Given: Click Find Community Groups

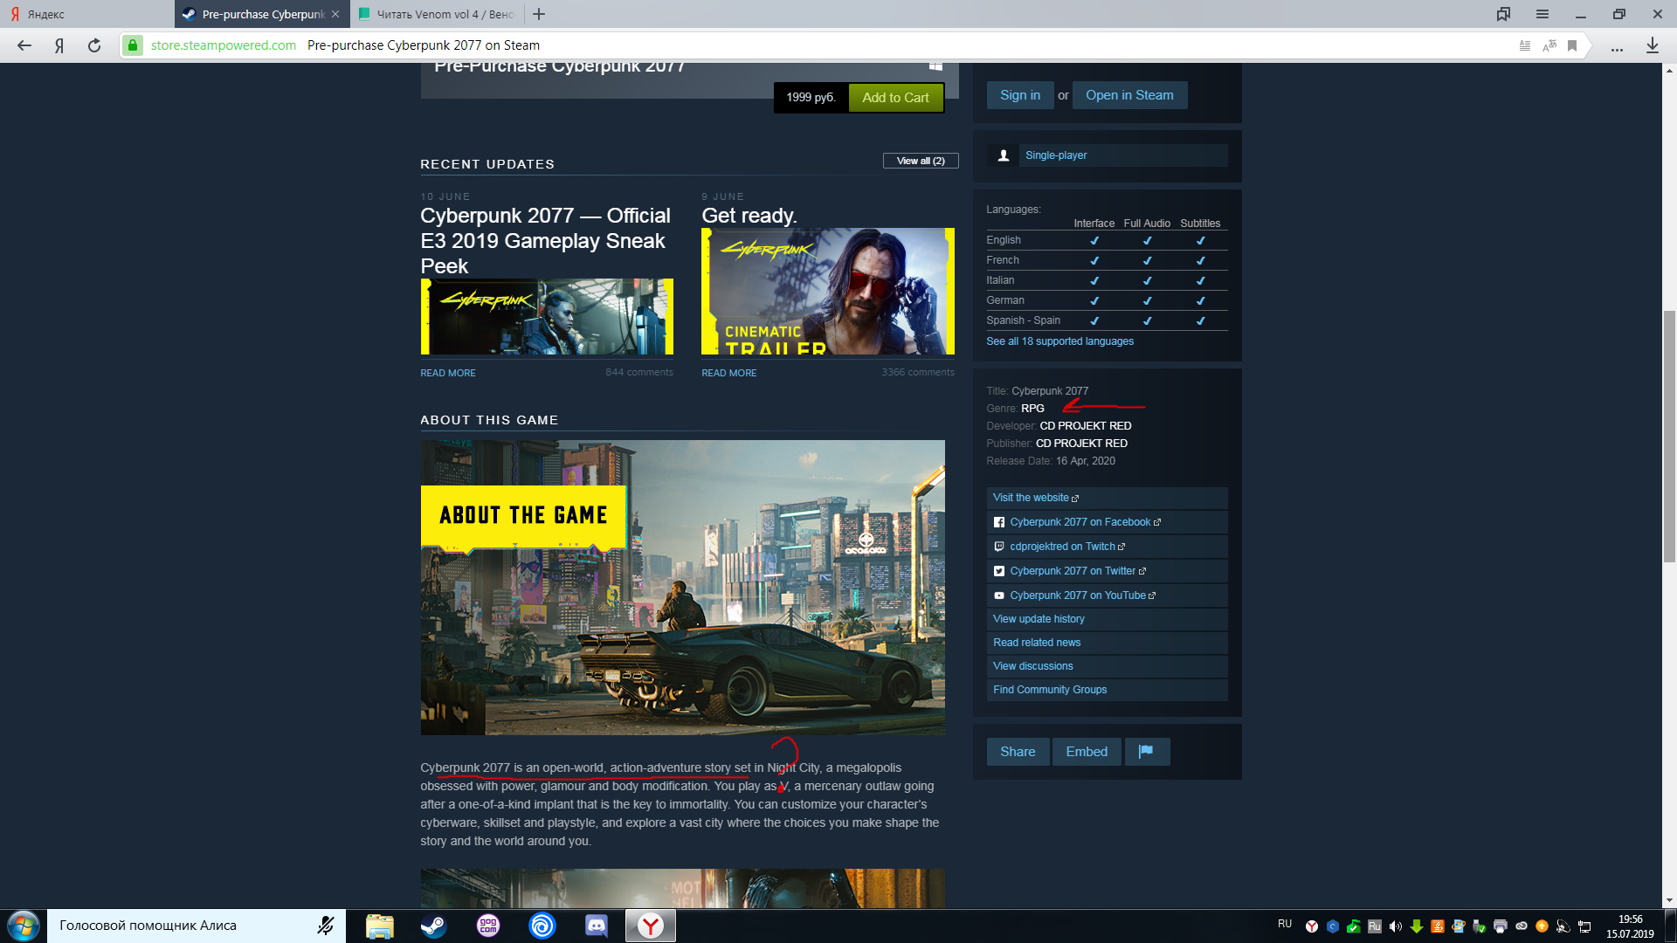Looking at the screenshot, I should tap(1107, 690).
